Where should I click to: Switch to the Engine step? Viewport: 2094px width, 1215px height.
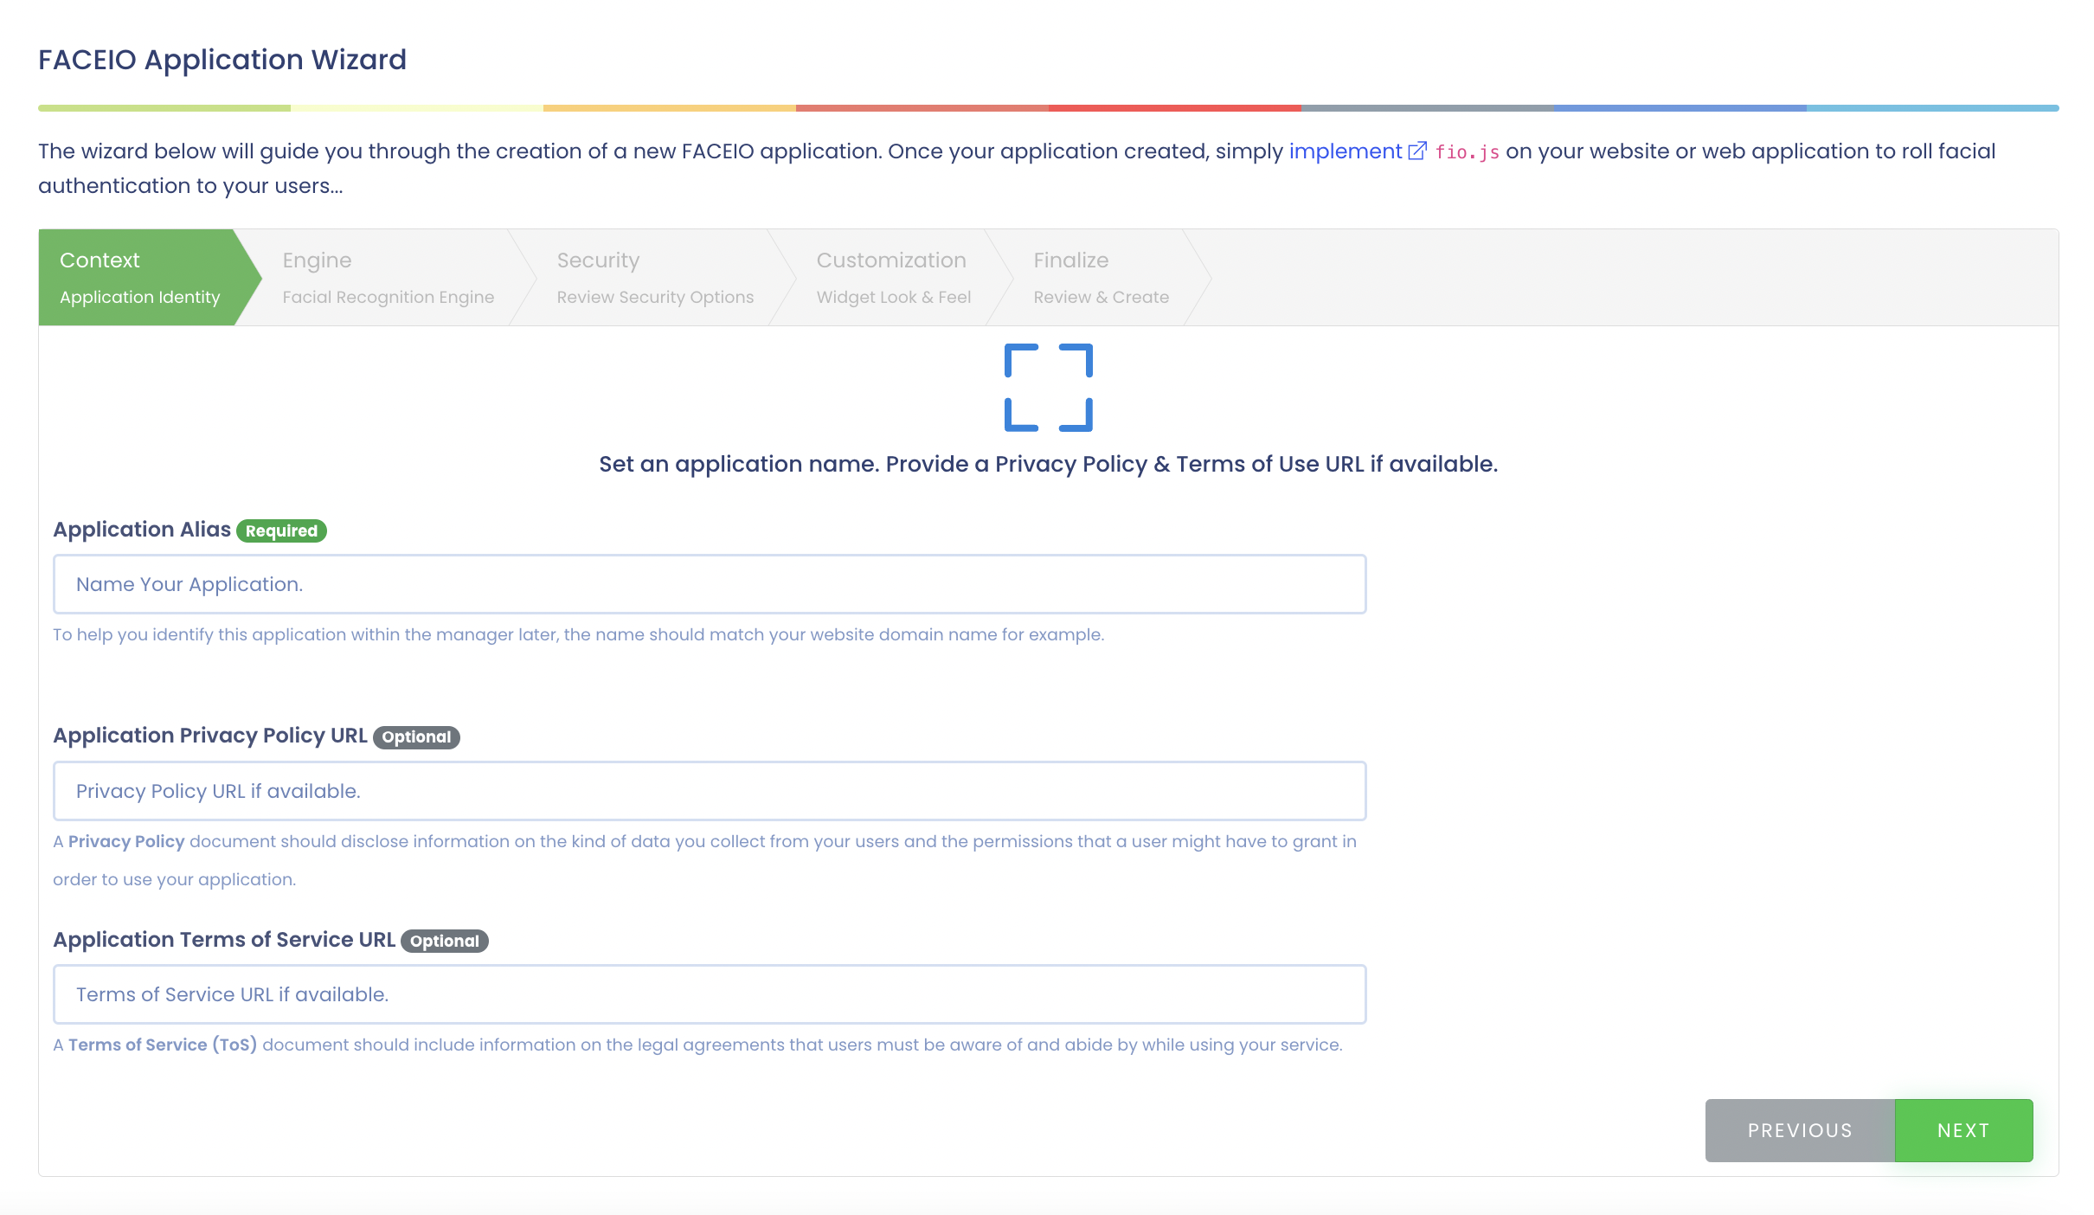[388, 278]
